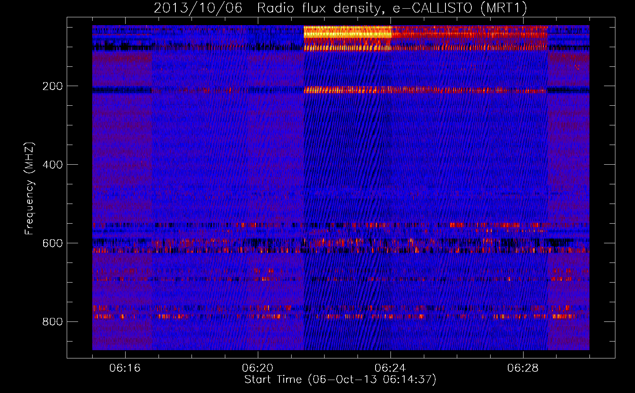The width and height of the screenshot is (635, 393).
Task: Click the 'Start Time (06-Oct-13 06:14:37)' label
Action: [340, 380]
